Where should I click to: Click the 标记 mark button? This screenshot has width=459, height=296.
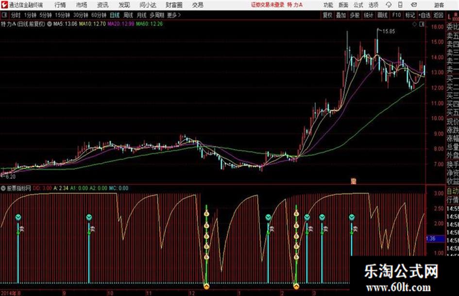coord(410,15)
